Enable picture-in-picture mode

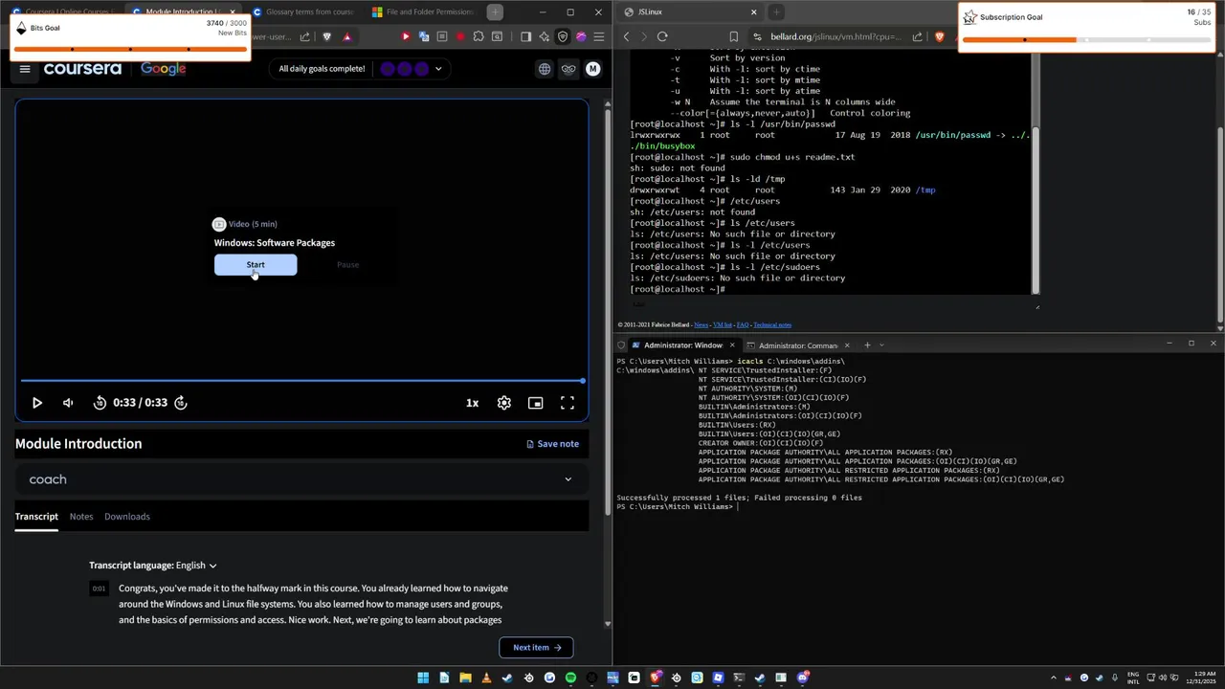click(536, 403)
